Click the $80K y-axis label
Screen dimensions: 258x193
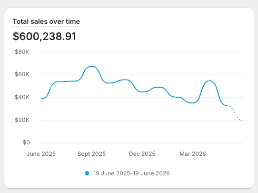click(x=22, y=52)
